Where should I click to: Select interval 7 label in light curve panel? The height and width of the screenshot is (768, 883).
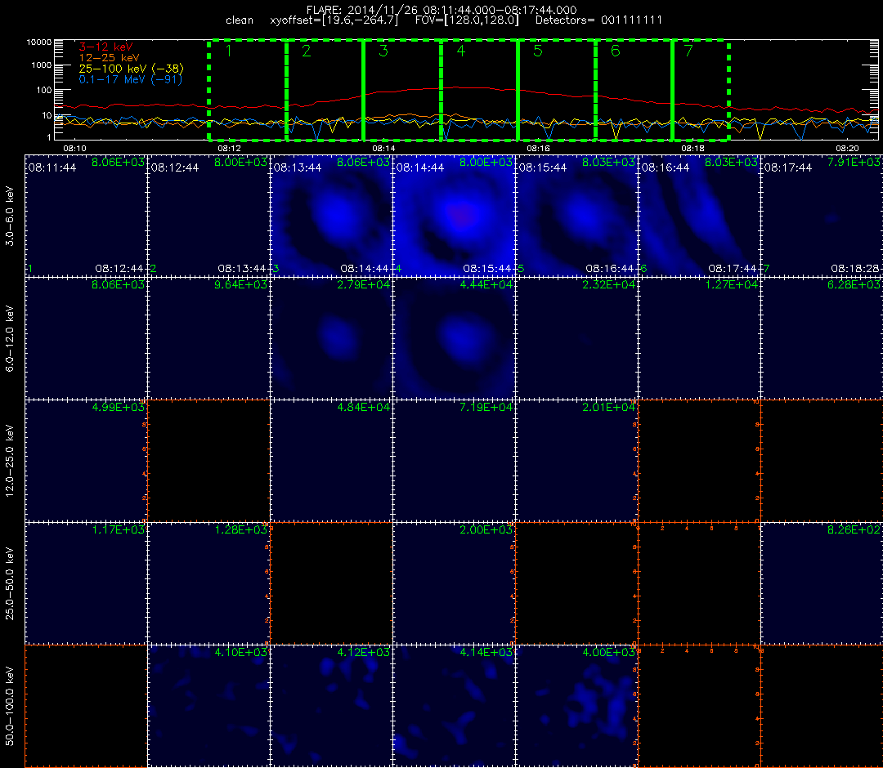pyautogui.click(x=688, y=51)
